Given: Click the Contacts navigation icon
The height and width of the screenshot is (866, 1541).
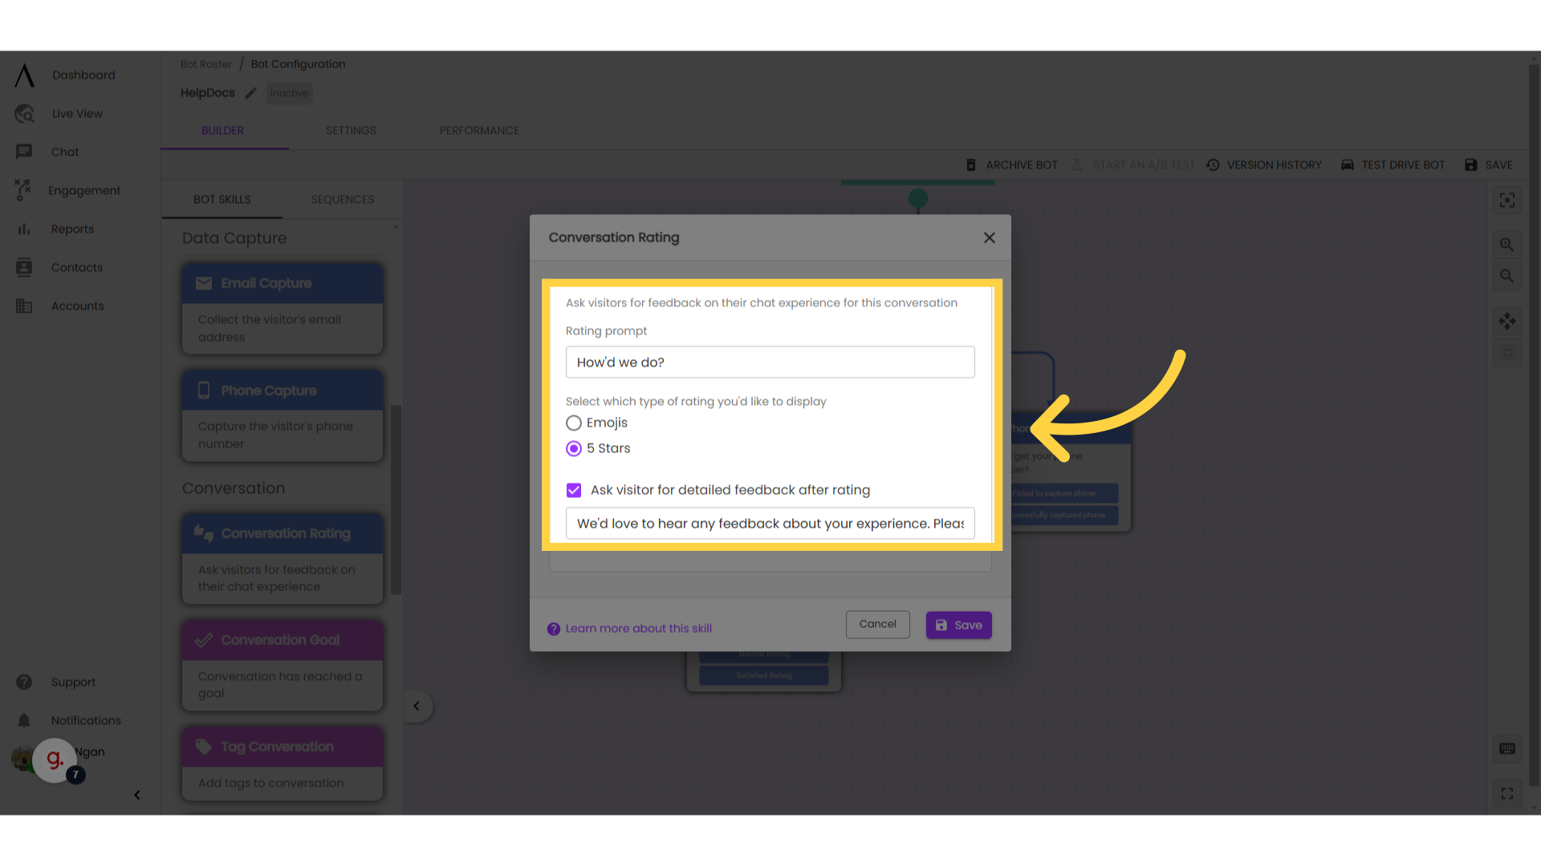Looking at the screenshot, I should [24, 268].
